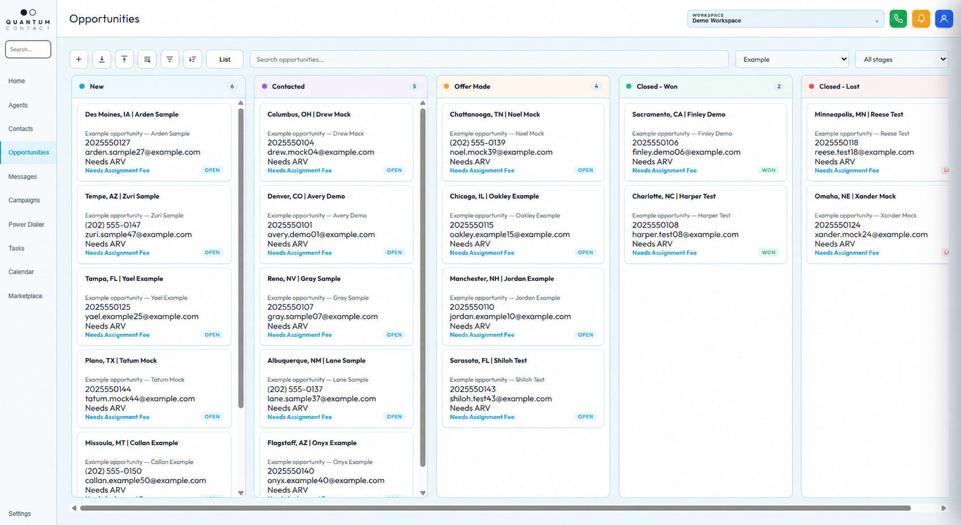Go to Home in sidebar
This screenshot has height=525, width=961.
pyautogui.click(x=16, y=81)
